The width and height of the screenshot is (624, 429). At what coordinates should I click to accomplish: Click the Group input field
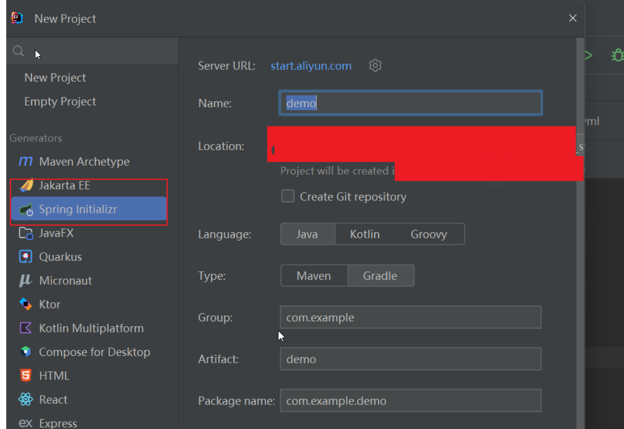tap(410, 317)
